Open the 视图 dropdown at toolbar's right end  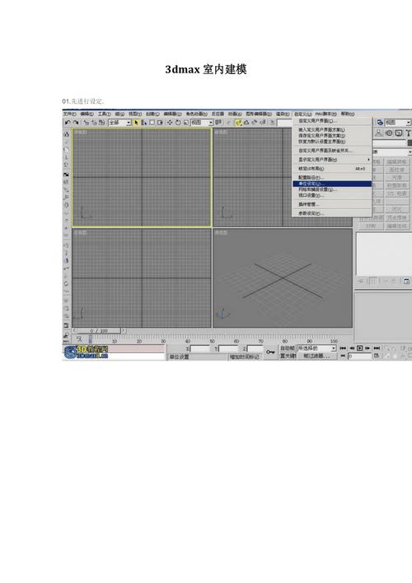tap(398, 123)
